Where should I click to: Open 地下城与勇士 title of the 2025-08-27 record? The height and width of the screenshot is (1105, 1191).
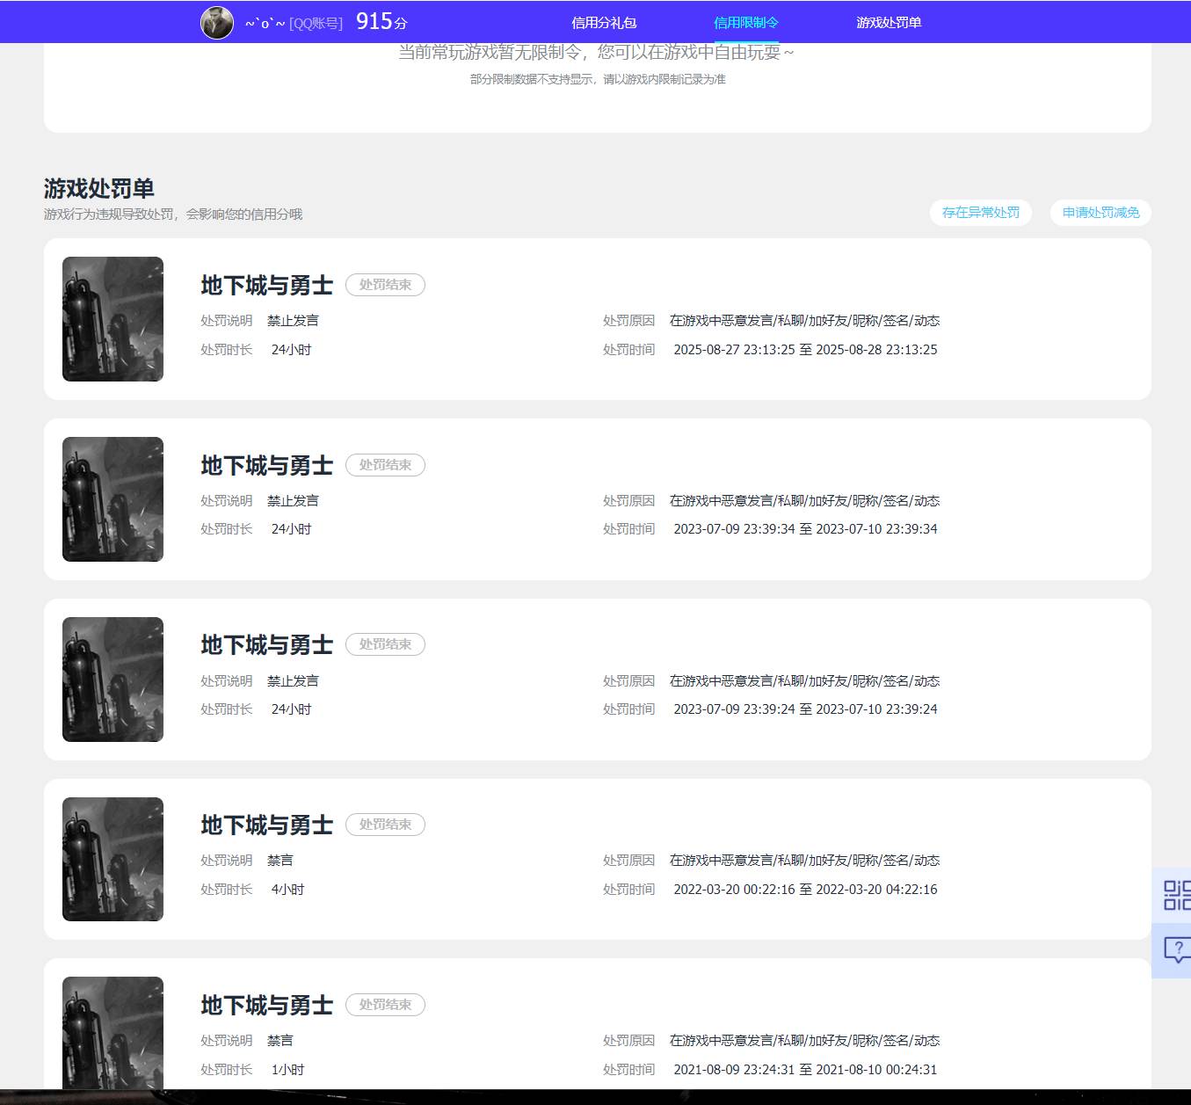coord(266,286)
